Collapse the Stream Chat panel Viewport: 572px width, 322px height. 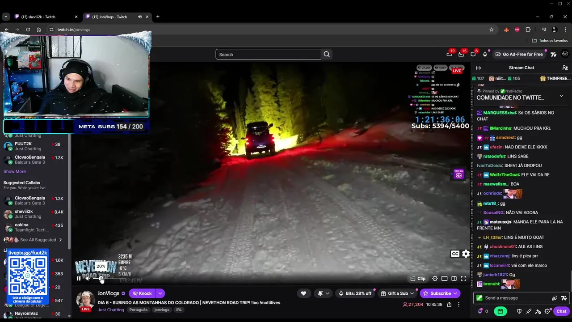pos(479,68)
